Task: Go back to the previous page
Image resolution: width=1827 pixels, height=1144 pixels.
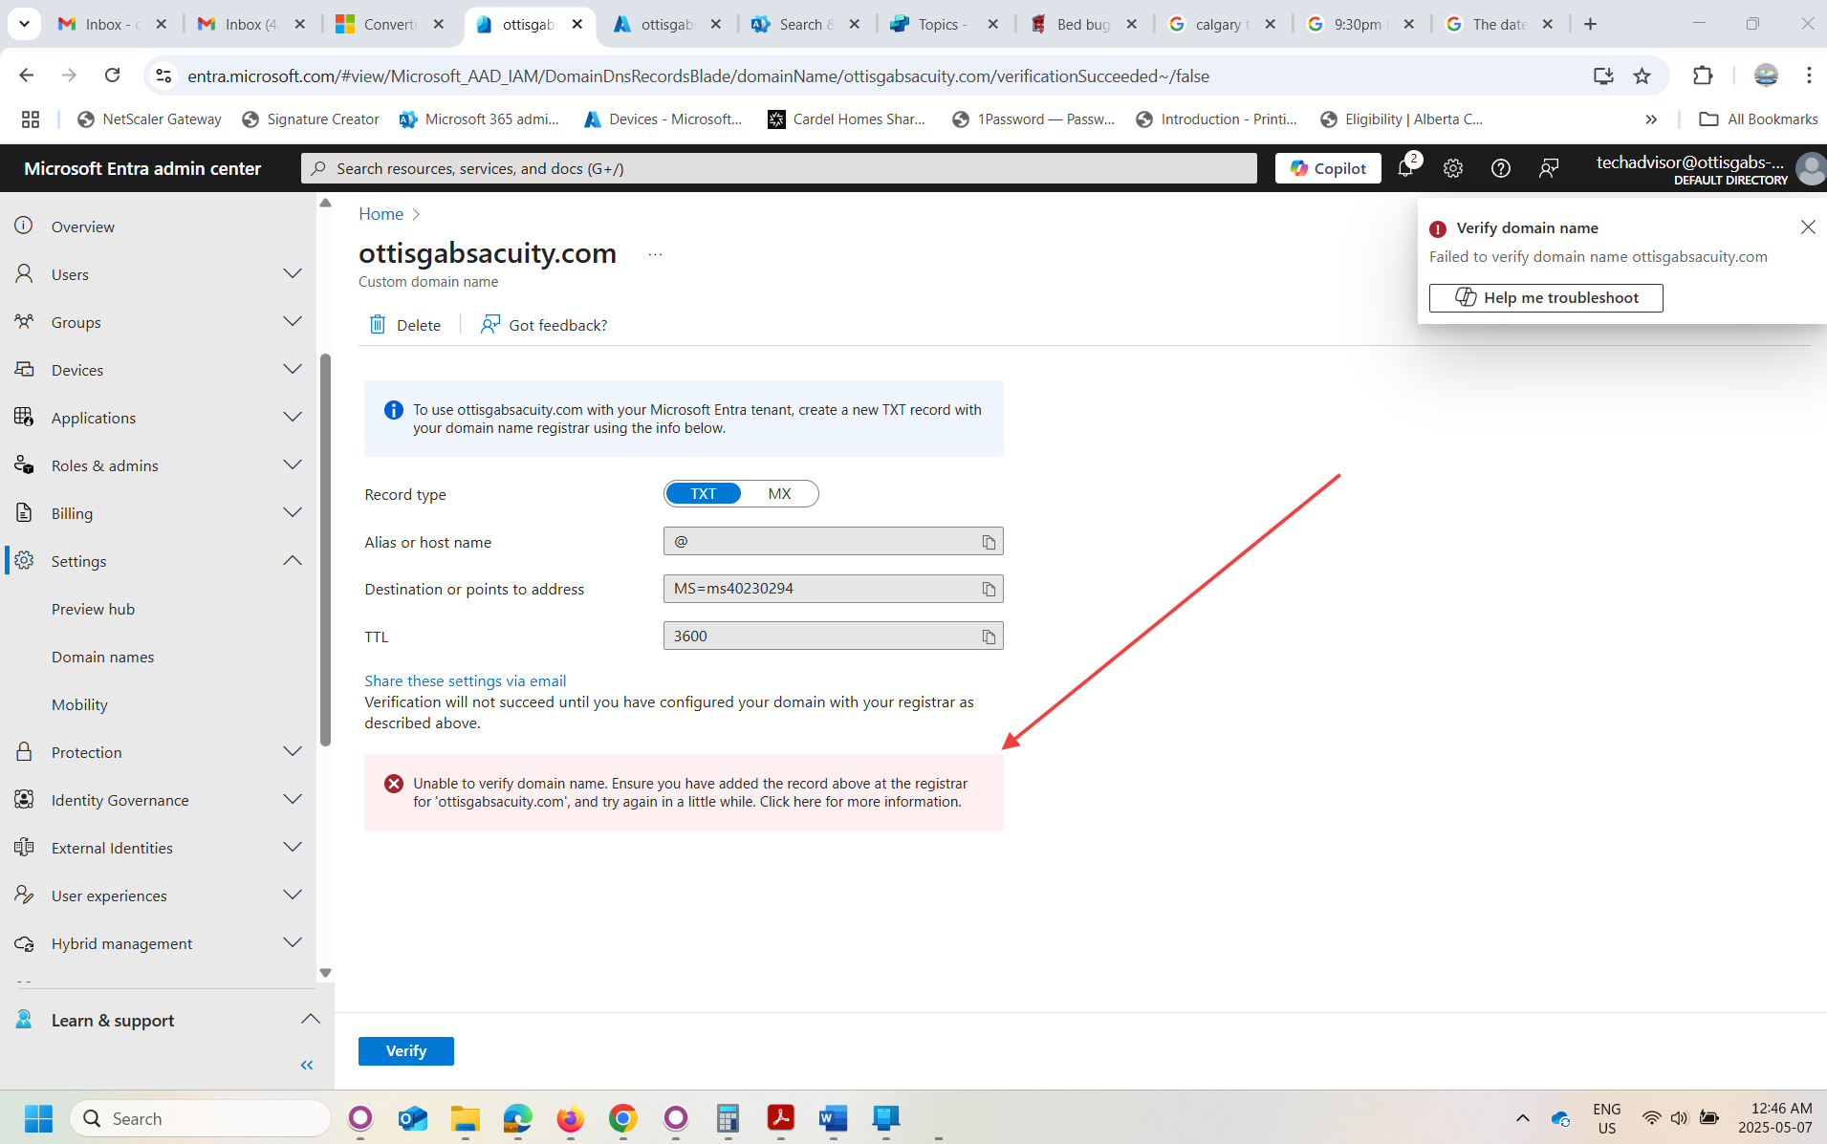Action: point(27,76)
